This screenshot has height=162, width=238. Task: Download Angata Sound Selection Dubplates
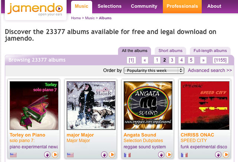161,155
